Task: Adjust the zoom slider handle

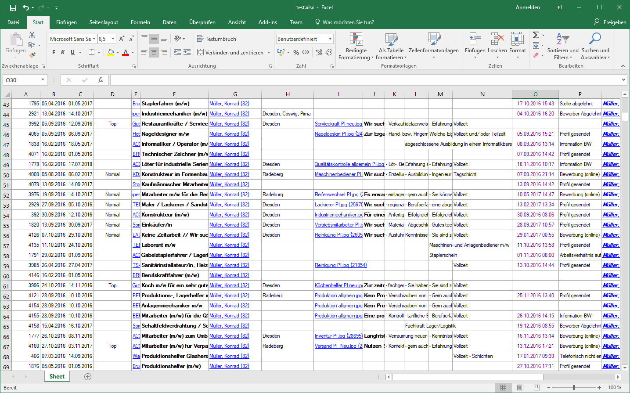Action: pyautogui.click(x=574, y=387)
